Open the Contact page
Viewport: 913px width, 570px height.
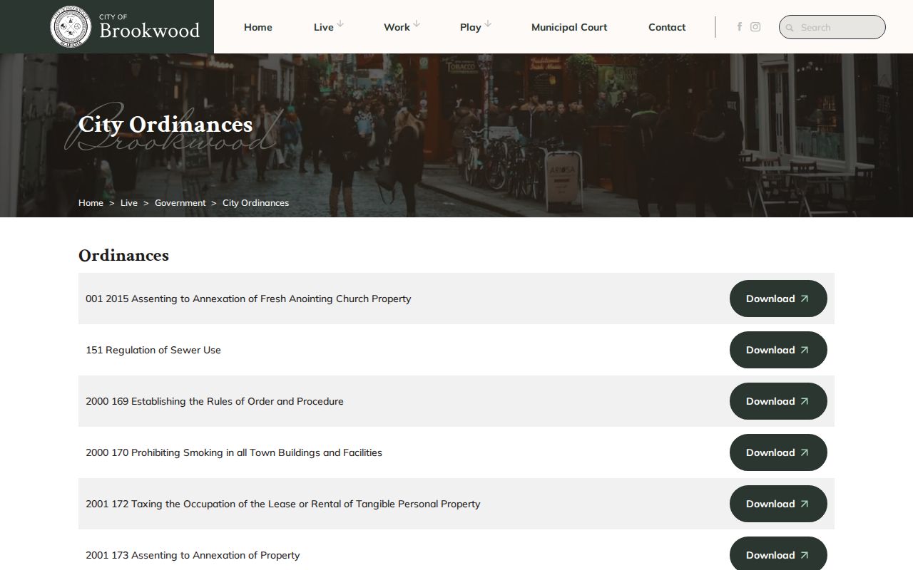pyautogui.click(x=667, y=27)
